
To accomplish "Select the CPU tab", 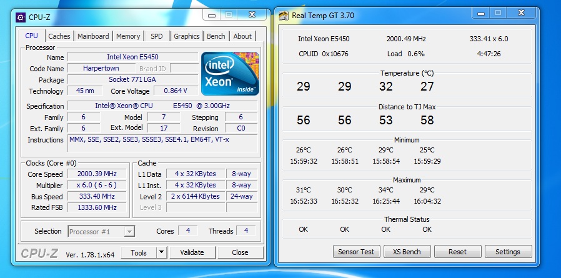I will [x=31, y=36].
